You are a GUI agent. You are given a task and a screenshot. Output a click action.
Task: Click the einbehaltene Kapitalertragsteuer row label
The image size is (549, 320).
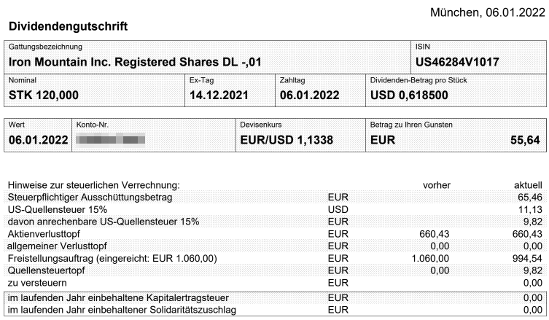(x=118, y=298)
